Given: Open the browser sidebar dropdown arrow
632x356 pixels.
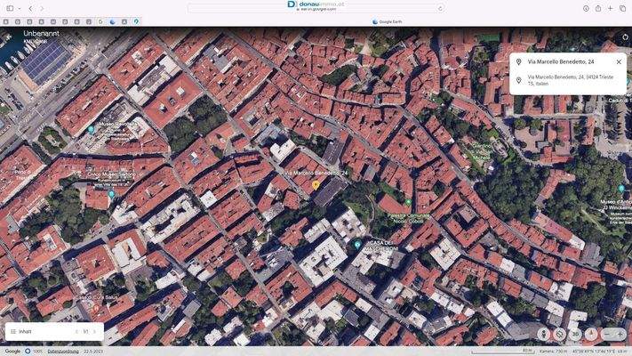Looking at the screenshot, I should pos(19,8).
